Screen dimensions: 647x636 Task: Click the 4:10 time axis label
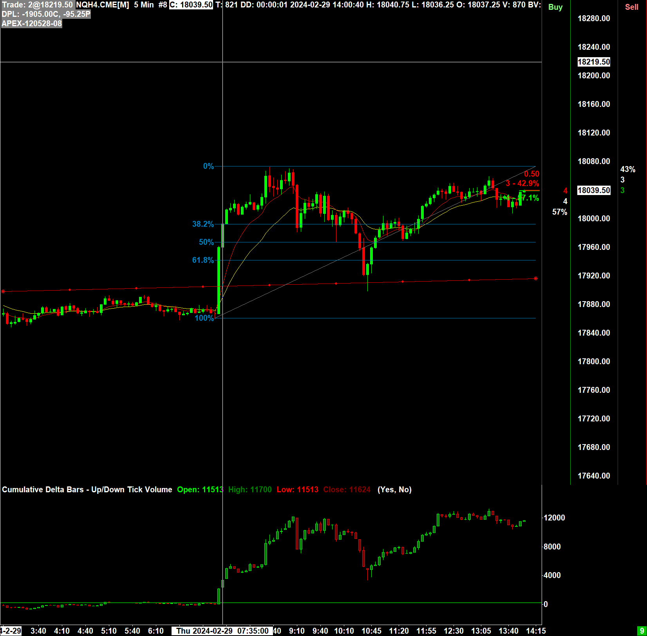[x=62, y=631]
